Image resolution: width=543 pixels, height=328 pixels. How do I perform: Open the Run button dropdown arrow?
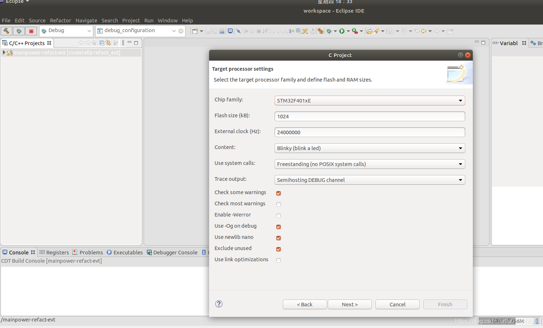pyautogui.click(x=348, y=31)
